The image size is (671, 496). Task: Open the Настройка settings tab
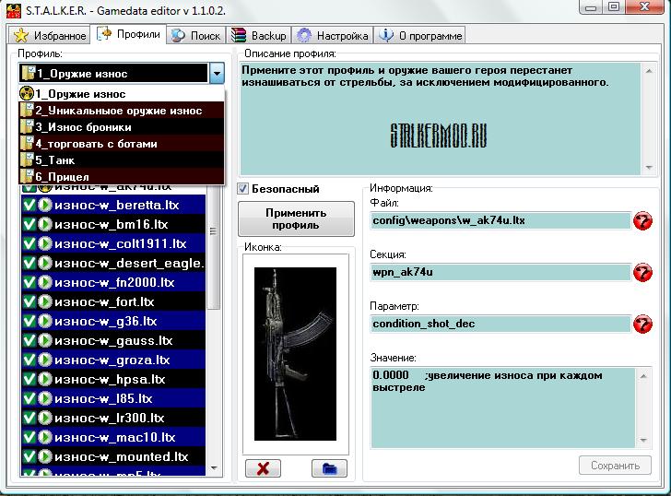333,36
